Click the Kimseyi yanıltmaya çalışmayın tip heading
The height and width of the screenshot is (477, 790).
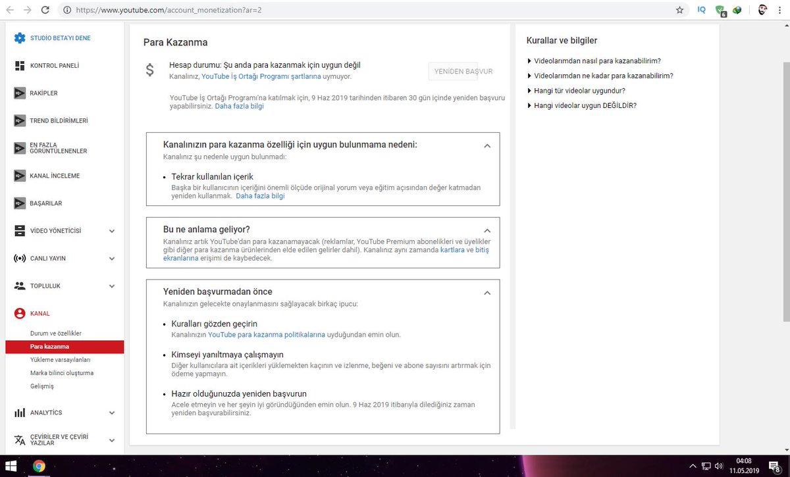227,354
